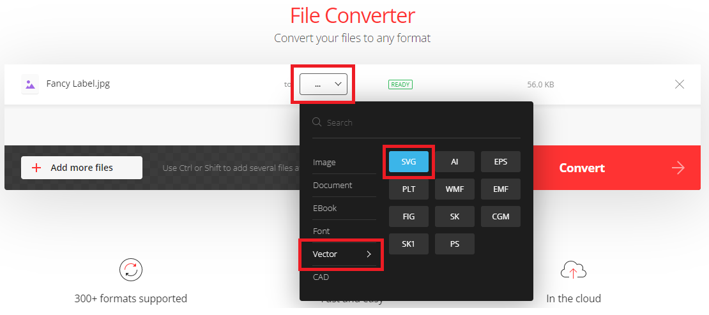This screenshot has height=315, width=709.
Task: Select the Document format category
Action: [332, 186]
